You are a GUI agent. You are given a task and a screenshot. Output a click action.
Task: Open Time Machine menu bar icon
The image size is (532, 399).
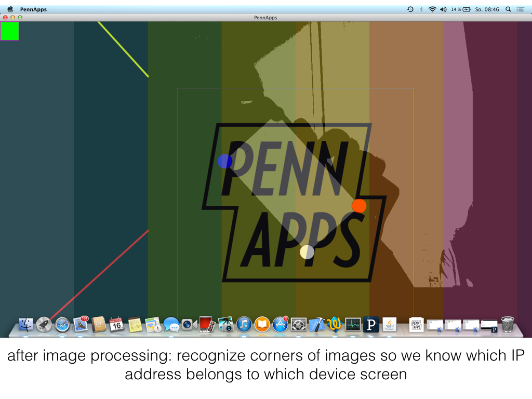coord(410,9)
